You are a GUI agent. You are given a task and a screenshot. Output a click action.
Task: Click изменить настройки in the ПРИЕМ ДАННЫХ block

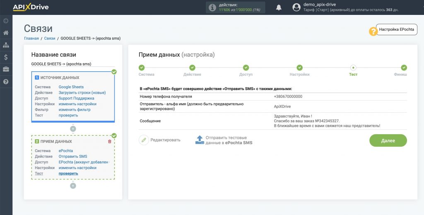pos(77,168)
